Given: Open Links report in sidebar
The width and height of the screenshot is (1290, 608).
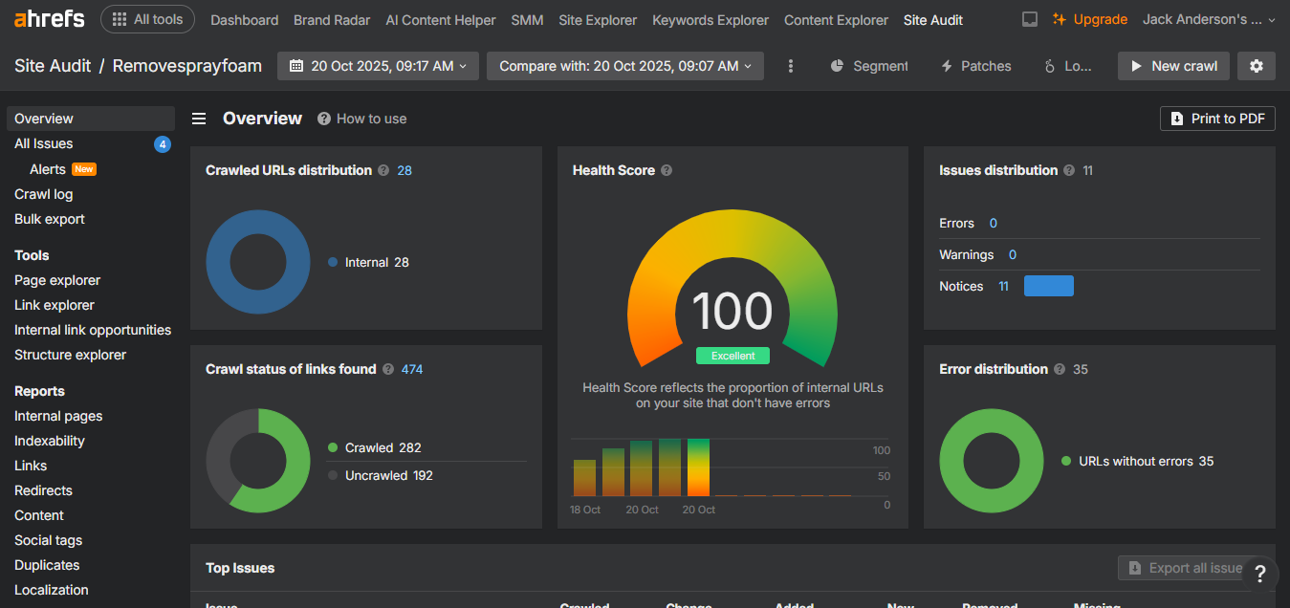Looking at the screenshot, I should 31,466.
